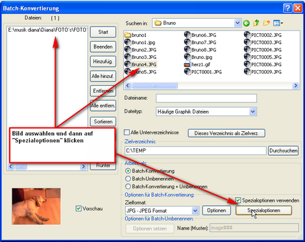Click Durchsuchen next to Zielverzeichnis
The height and width of the screenshot is (242, 305).
click(284, 151)
